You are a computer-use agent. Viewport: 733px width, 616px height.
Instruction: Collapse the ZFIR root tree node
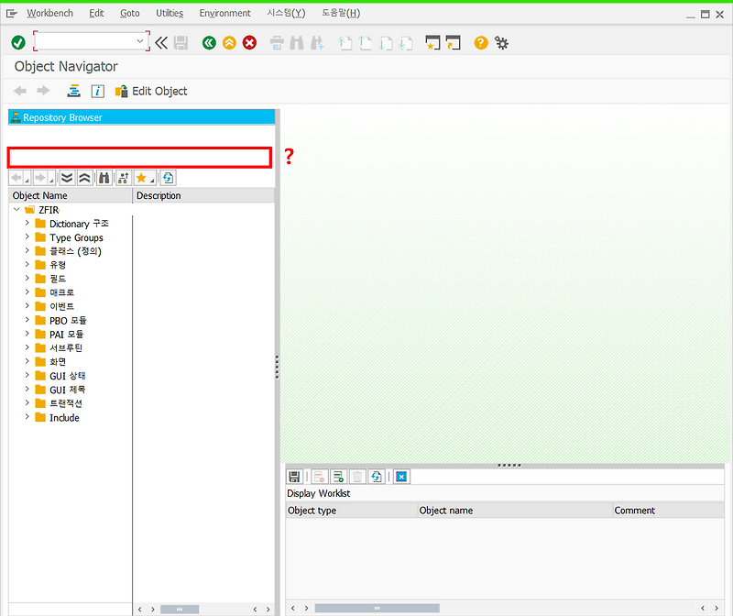[x=16, y=209]
